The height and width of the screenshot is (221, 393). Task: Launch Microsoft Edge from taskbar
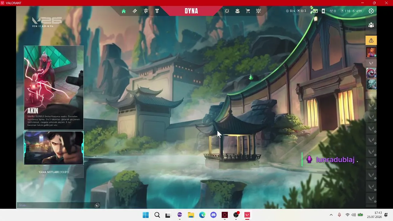202,215
